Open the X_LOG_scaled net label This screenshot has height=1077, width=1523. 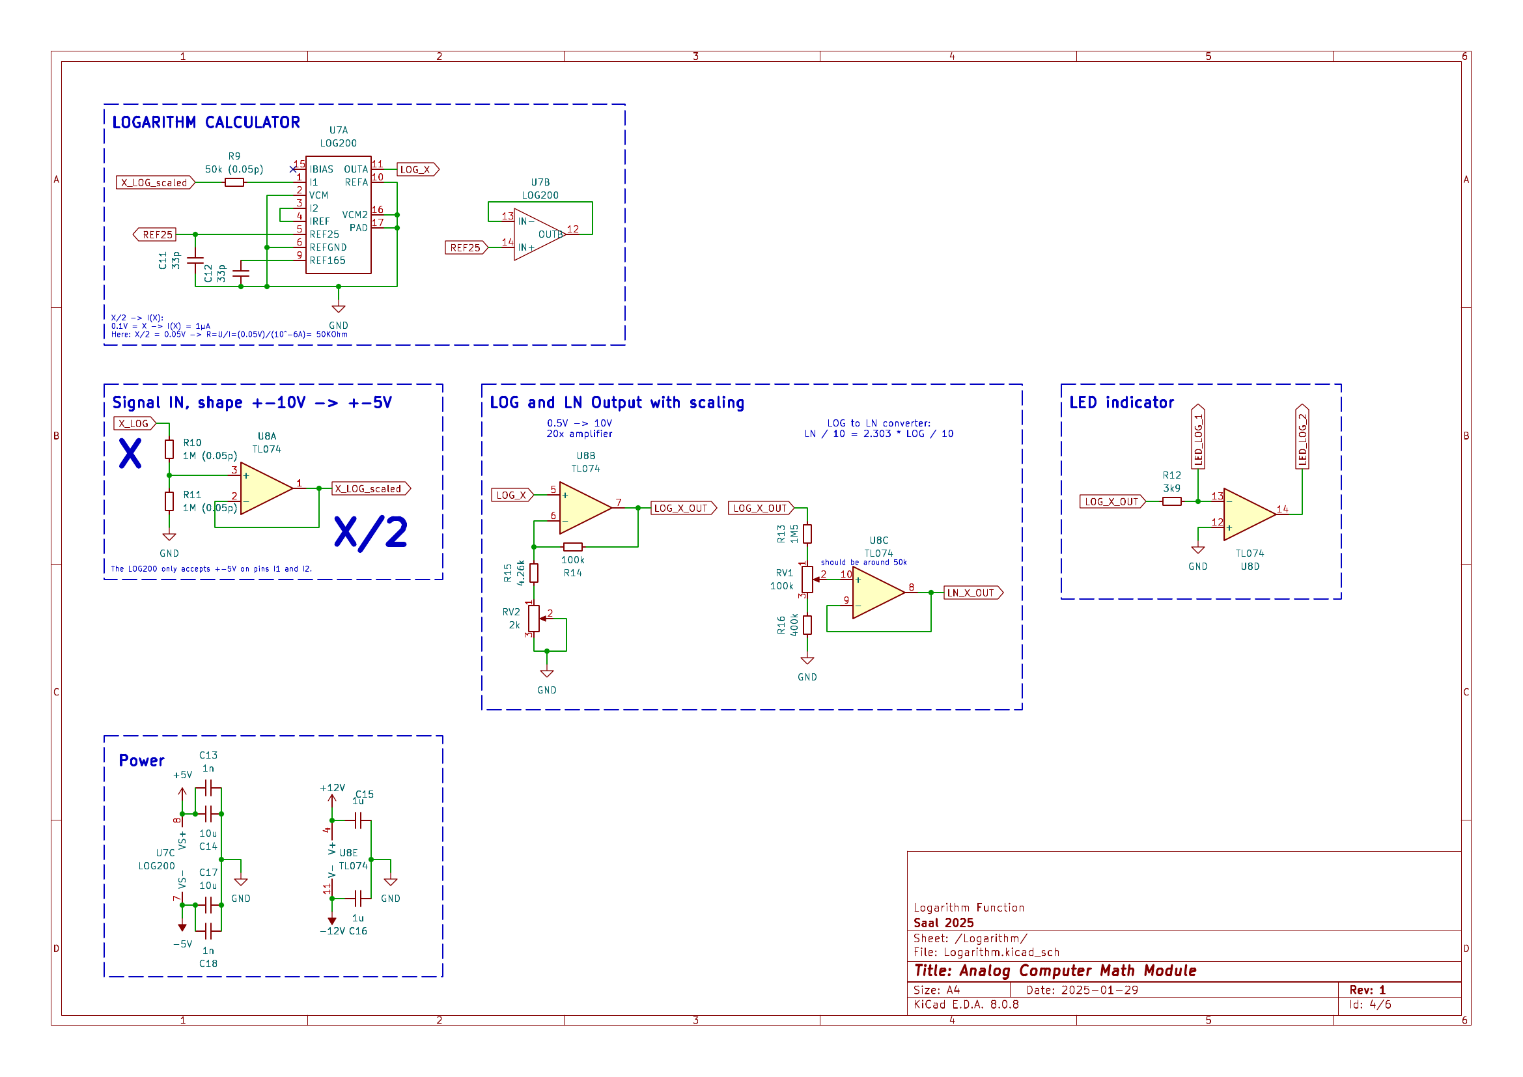coord(156,183)
